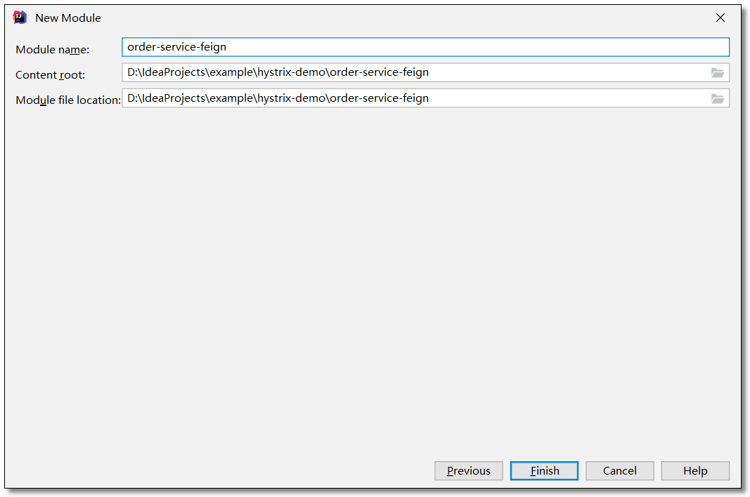The width and height of the screenshot is (750, 497).
Task: Click the 'Module file location:' label
Action: (x=68, y=100)
